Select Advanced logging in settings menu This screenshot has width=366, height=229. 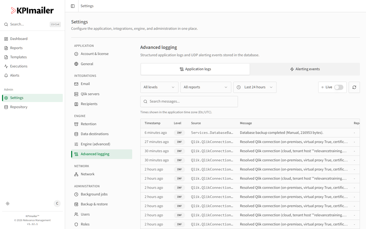tap(102, 154)
